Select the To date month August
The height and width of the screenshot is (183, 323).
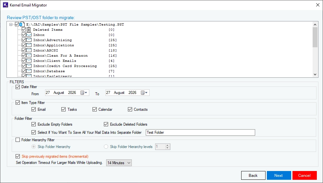click(x=119, y=93)
